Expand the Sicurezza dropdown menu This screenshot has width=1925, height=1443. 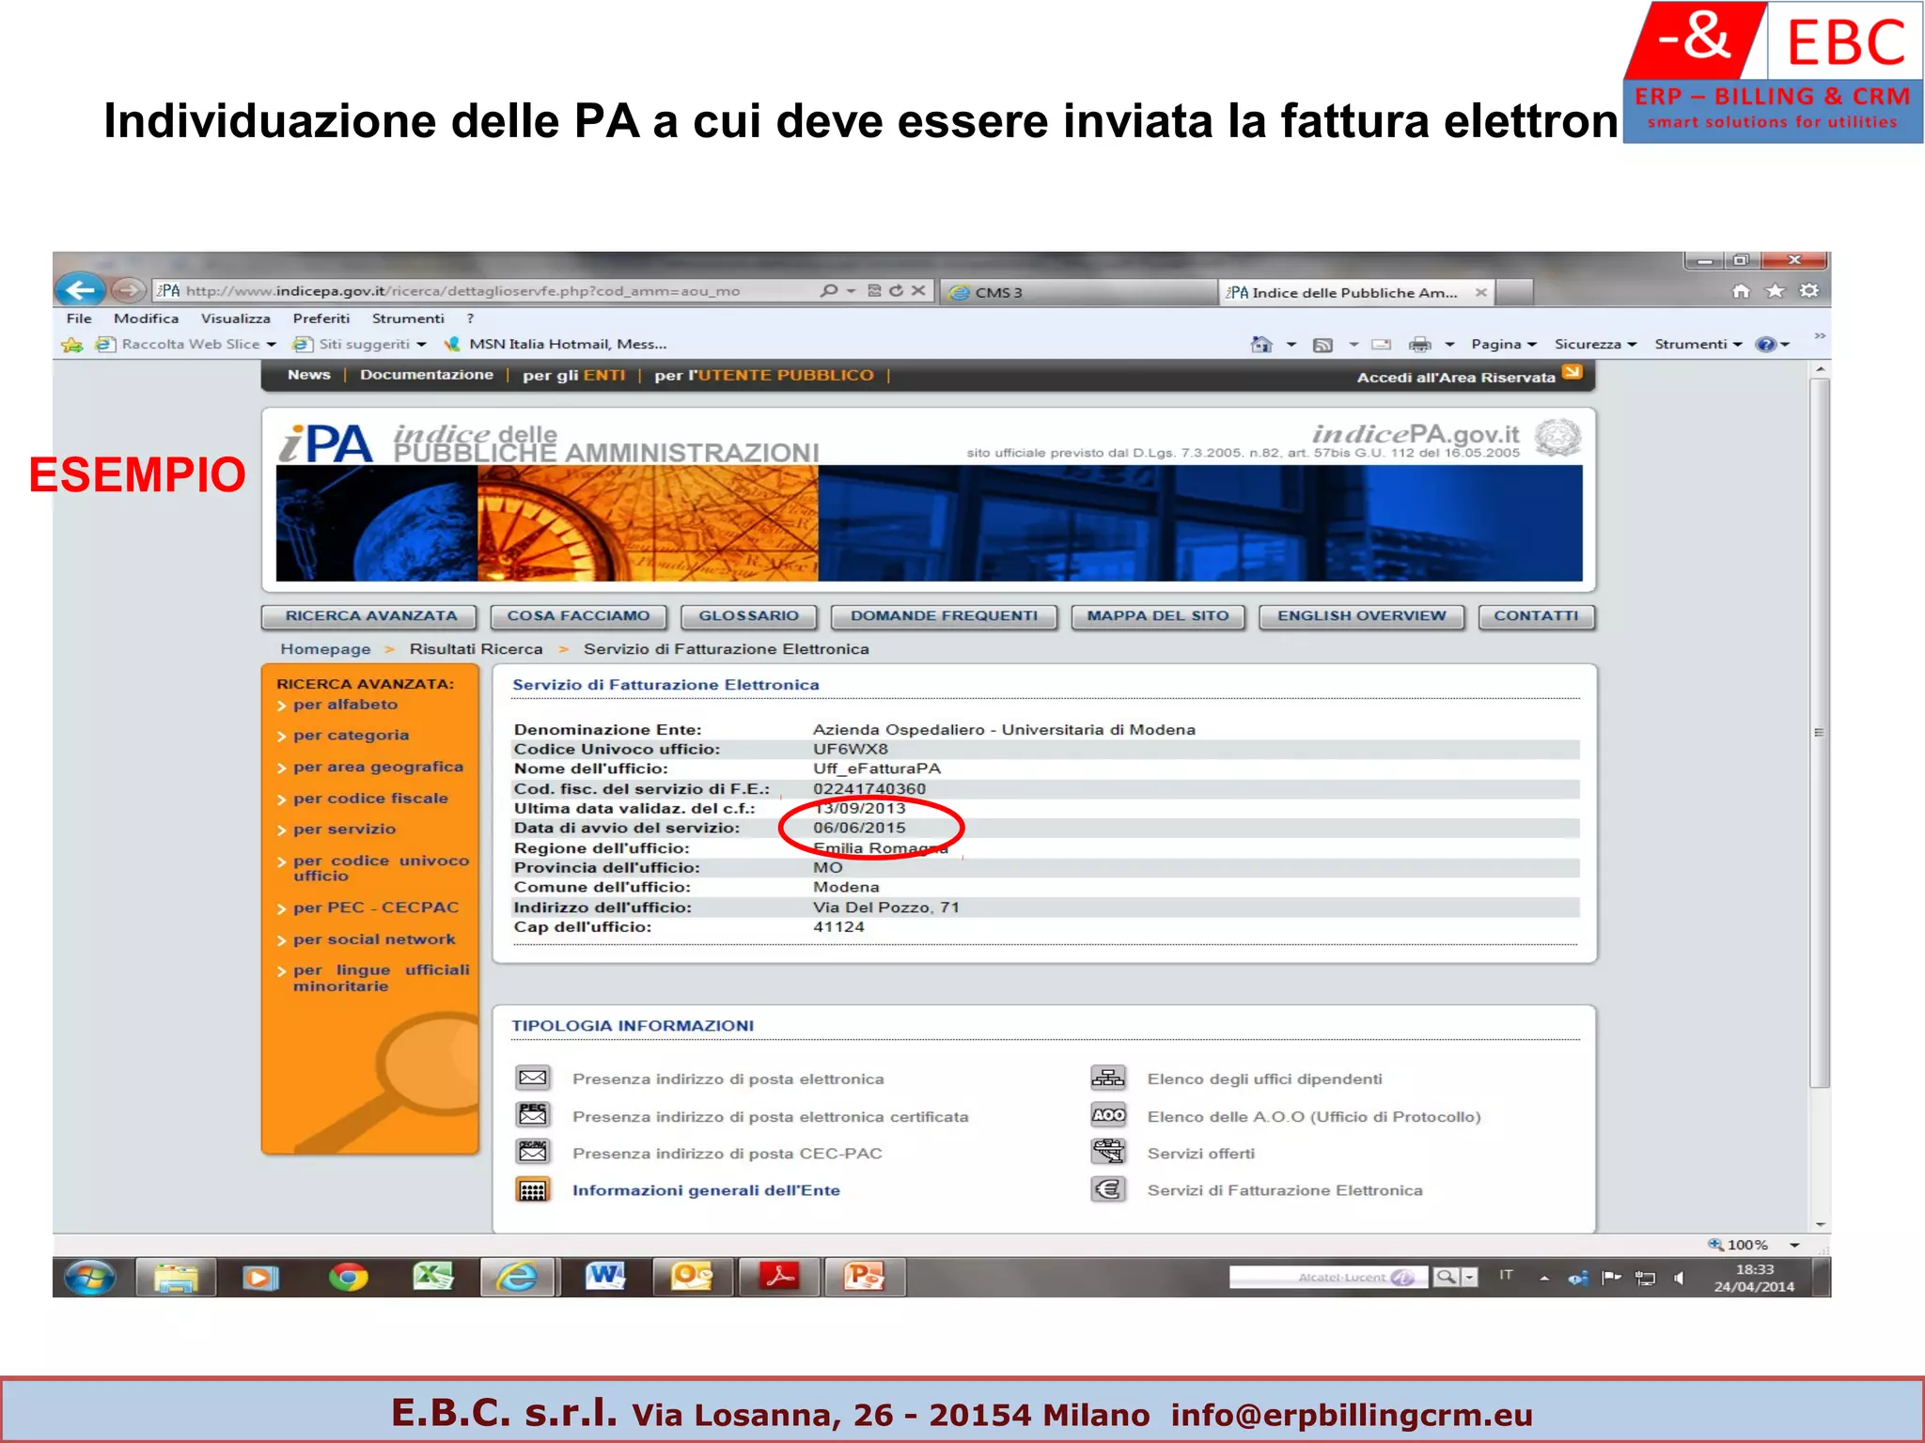[1595, 345]
